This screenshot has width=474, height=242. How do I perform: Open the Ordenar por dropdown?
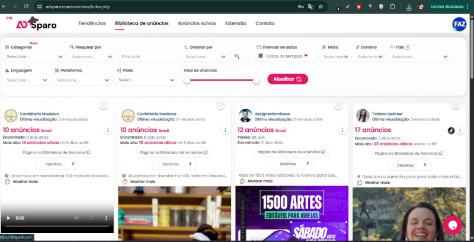(x=205, y=56)
